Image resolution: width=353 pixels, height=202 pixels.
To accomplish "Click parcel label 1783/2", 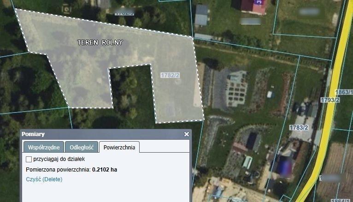I will [299, 127].
